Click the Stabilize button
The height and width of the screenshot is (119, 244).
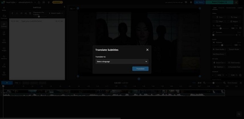[x=219, y=67]
